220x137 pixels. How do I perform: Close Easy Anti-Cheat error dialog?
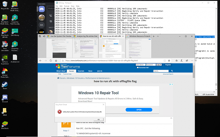104,105
